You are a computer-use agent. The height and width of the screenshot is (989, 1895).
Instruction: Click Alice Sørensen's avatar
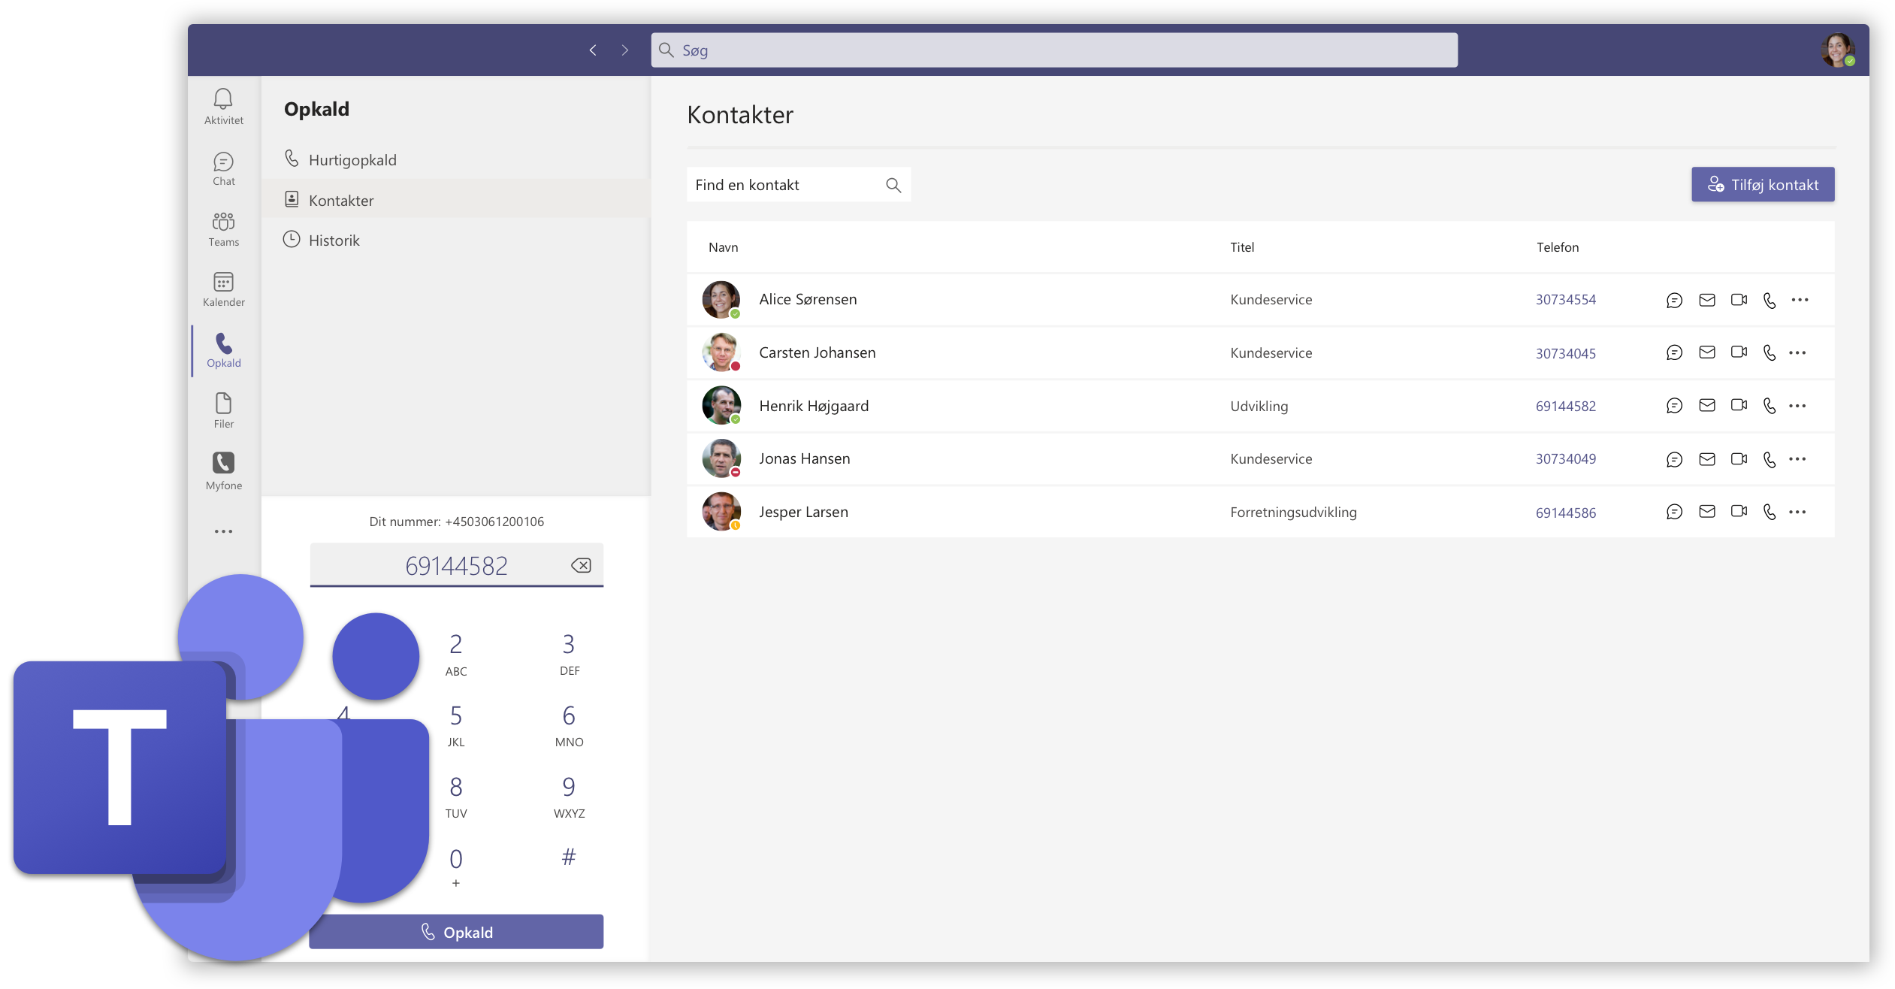721,299
